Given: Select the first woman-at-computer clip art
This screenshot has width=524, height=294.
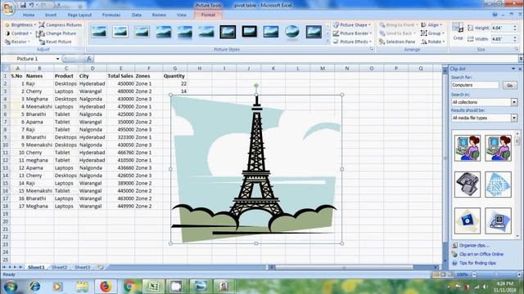Looking at the screenshot, I should (468, 148).
